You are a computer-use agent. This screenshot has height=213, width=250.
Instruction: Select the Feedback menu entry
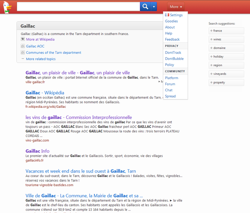[x=172, y=39]
